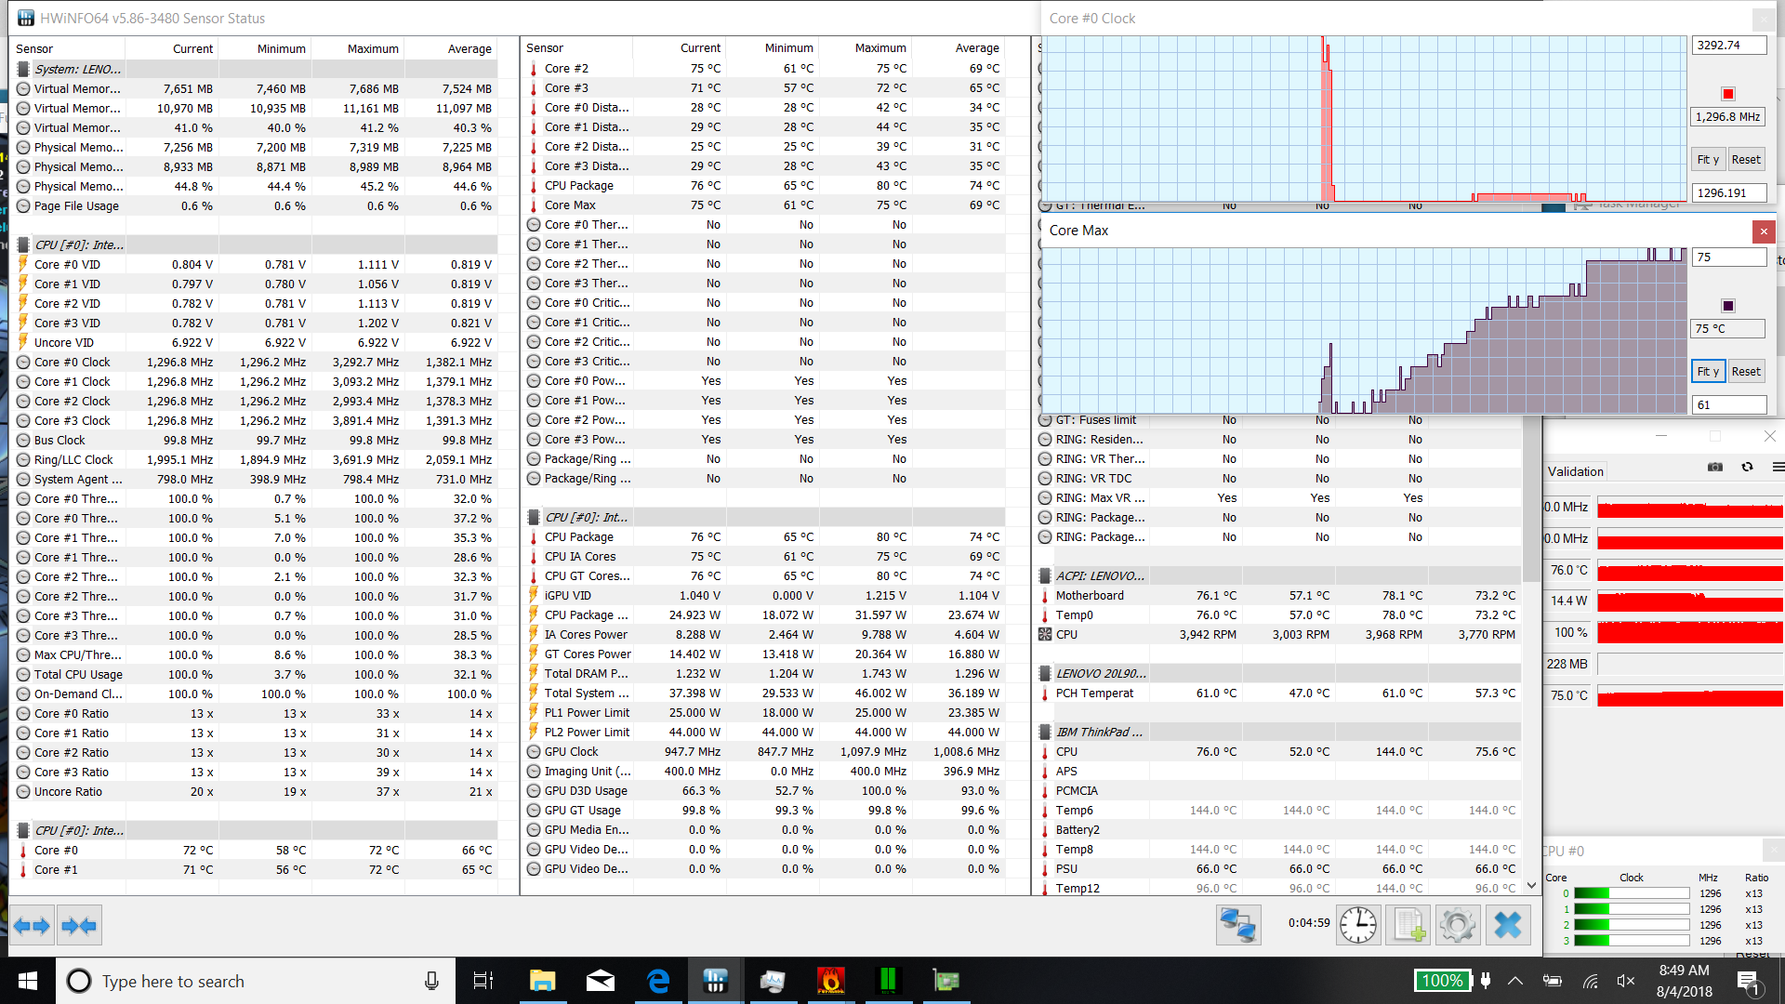The height and width of the screenshot is (1004, 1785).
Task: Switch to the Validation tab
Action: [x=1575, y=471]
